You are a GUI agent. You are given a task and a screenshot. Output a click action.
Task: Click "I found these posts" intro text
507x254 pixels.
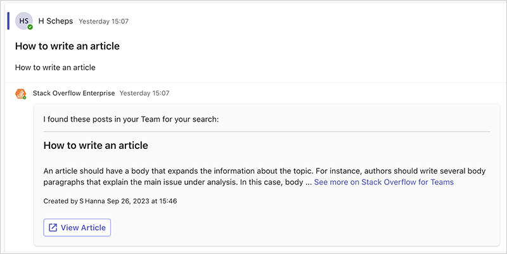(x=131, y=118)
